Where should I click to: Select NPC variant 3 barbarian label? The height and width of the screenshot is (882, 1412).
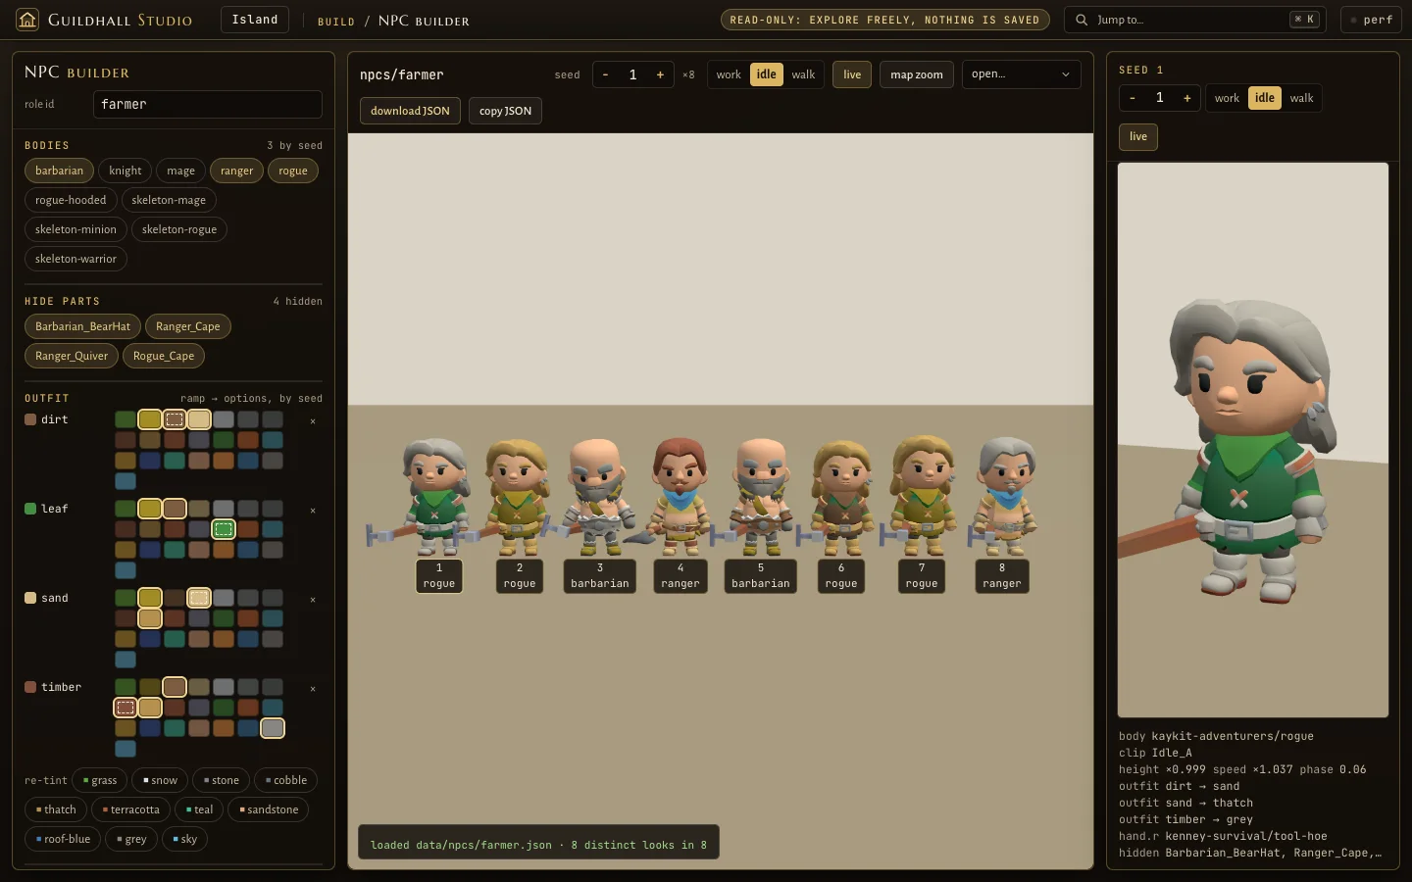(x=600, y=576)
